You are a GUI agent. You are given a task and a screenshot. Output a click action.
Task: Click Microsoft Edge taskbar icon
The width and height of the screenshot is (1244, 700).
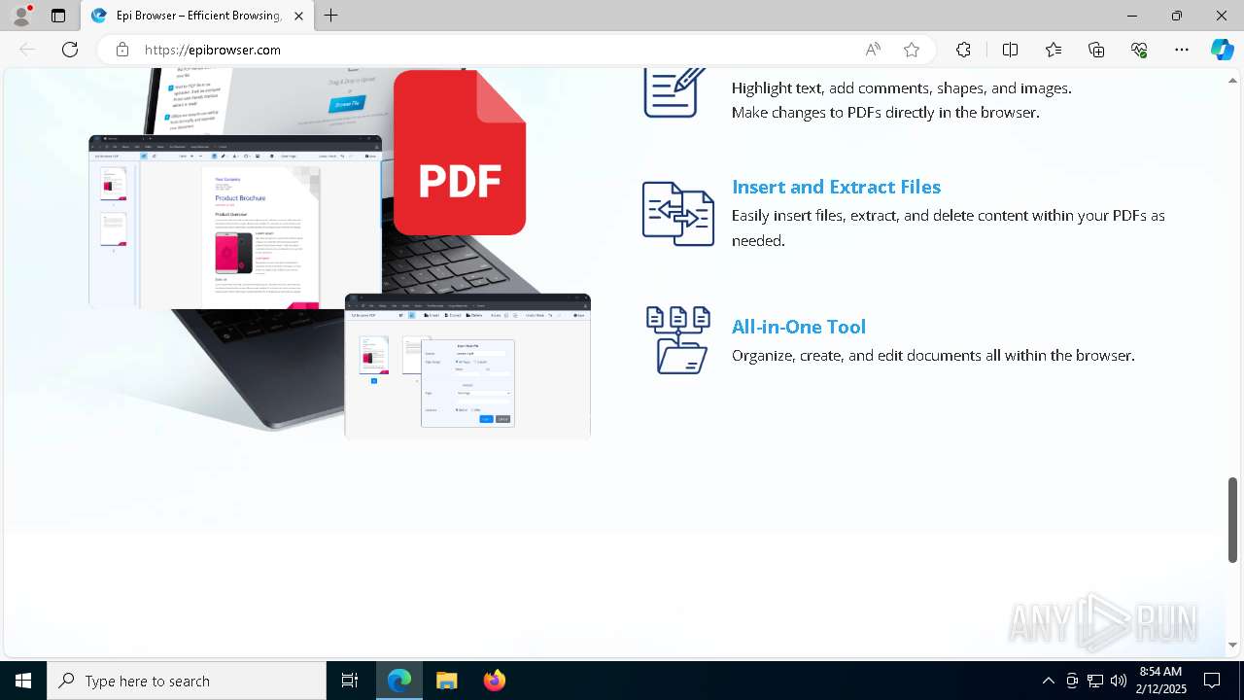(399, 681)
